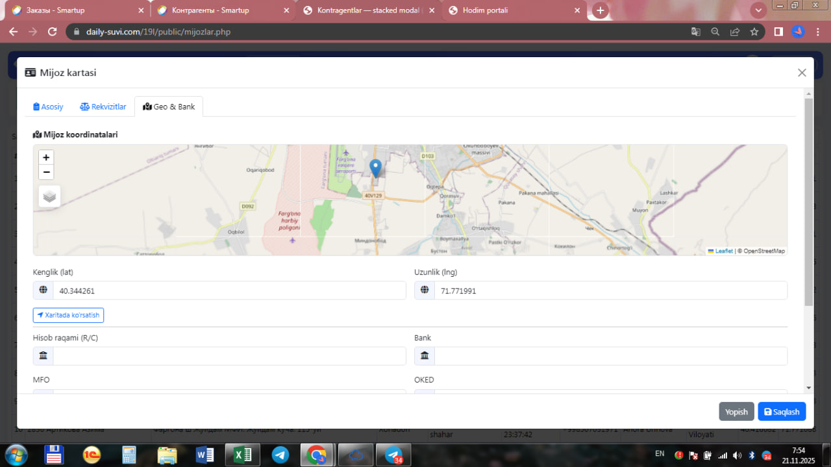
Task: Open the Hodim portali browser tab
Action: tap(513, 10)
